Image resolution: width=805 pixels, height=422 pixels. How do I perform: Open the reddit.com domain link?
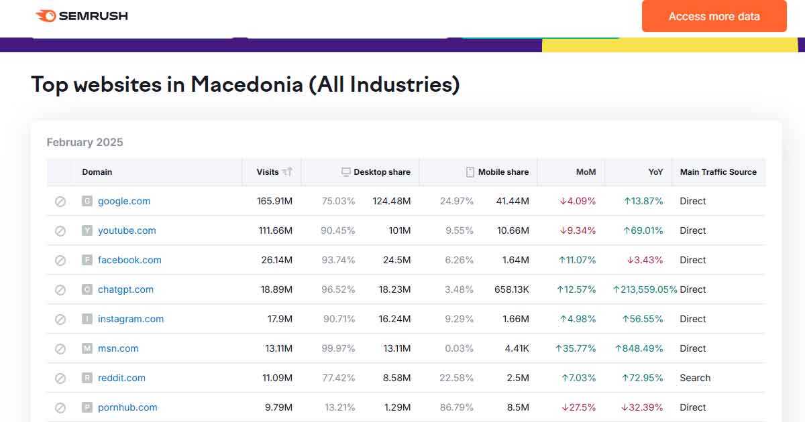coord(121,378)
